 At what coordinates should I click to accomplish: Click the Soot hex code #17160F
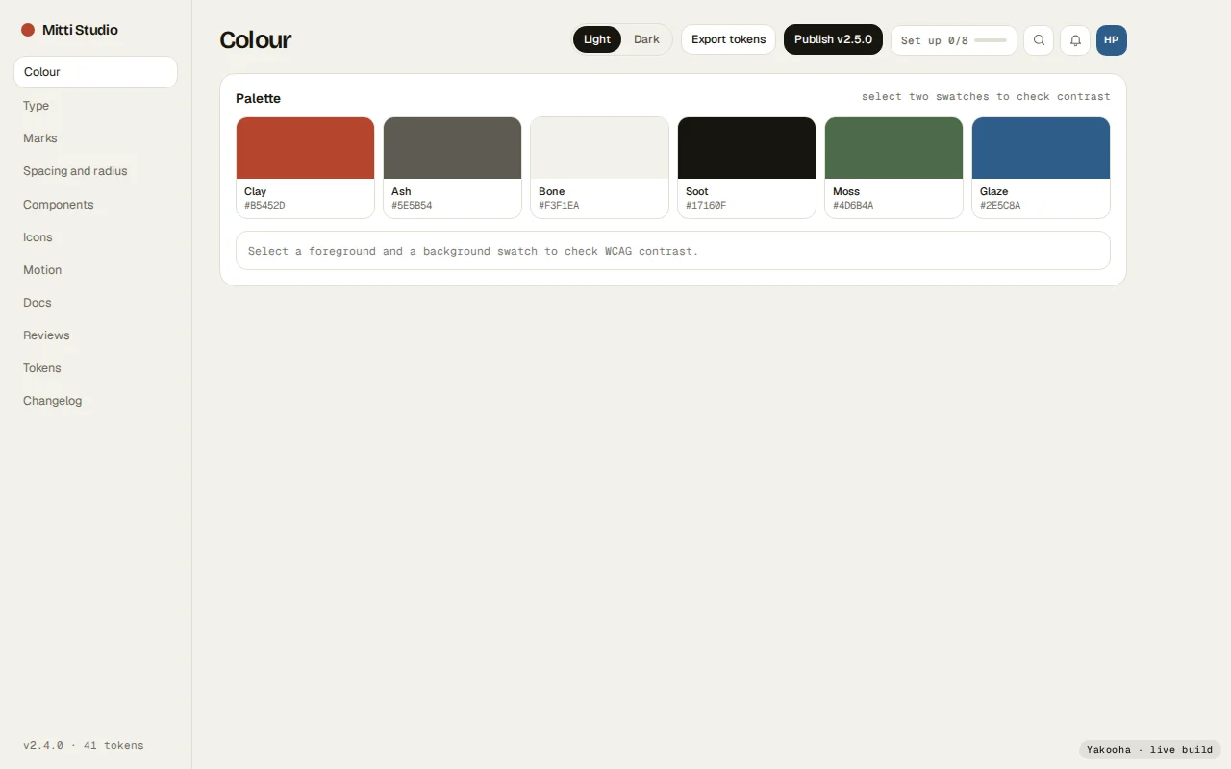click(x=706, y=206)
